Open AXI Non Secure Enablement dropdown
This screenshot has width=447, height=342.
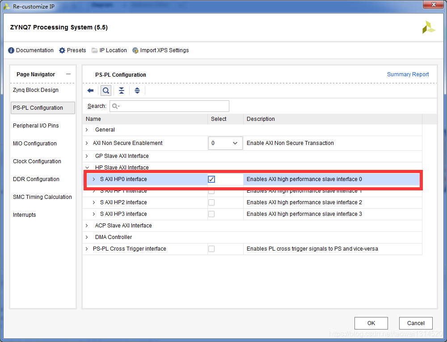click(225, 143)
